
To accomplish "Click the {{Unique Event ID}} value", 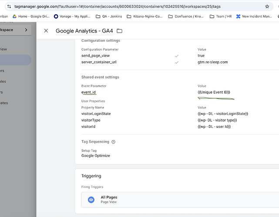I will (214, 92).
